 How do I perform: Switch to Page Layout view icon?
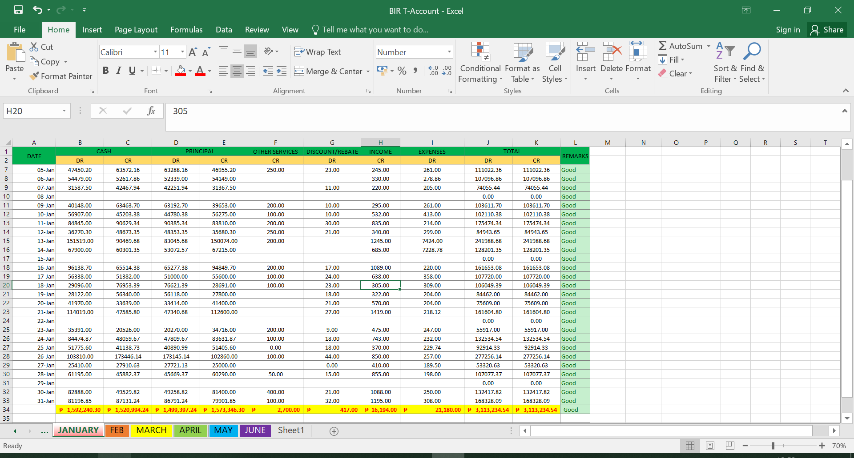coord(710,446)
